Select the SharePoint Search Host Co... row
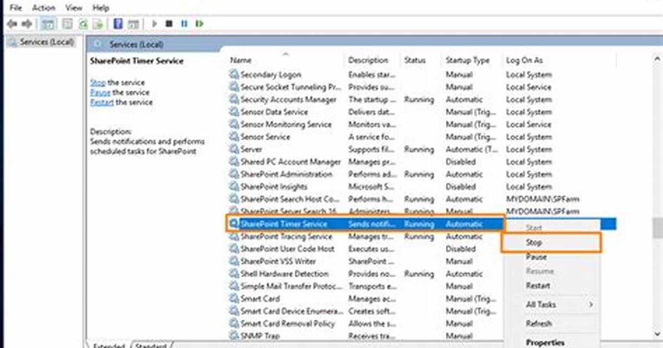This screenshot has width=663, height=348. (422, 199)
